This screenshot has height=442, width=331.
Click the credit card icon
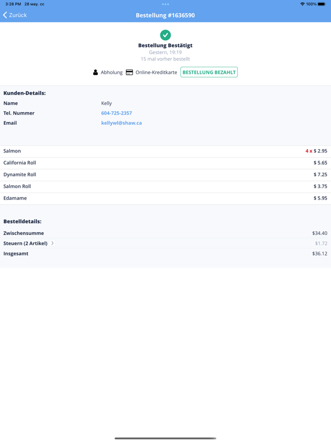129,73
